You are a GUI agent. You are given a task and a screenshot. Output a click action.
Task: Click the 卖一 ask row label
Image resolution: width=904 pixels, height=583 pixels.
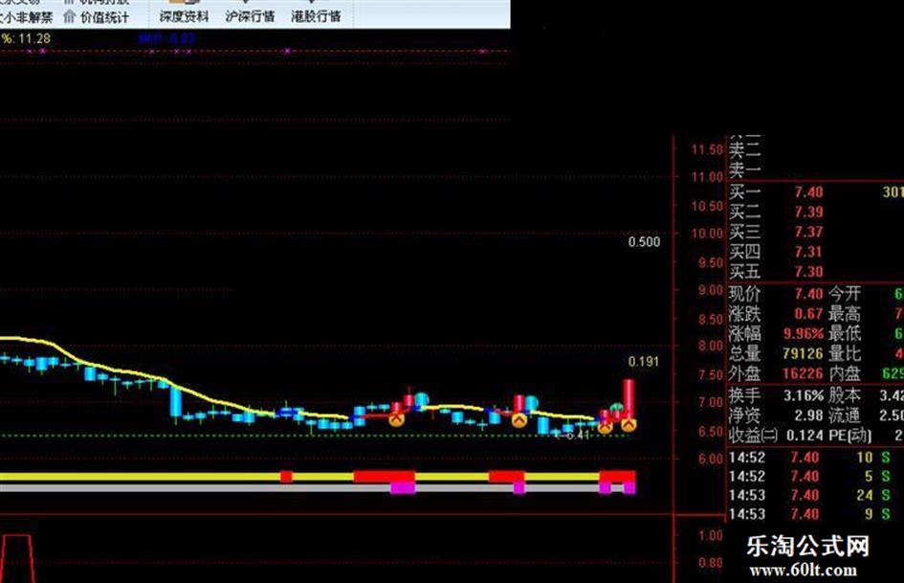(745, 169)
